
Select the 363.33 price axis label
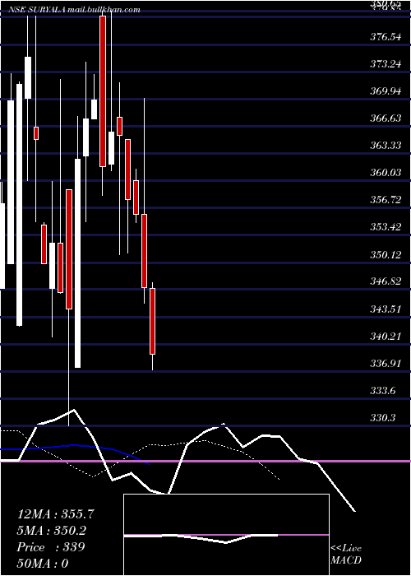(x=386, y=146)
